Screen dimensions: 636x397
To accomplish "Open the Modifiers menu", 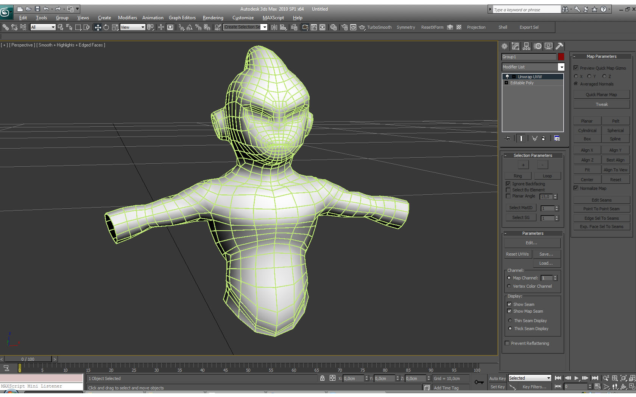I will coord(127,18).
